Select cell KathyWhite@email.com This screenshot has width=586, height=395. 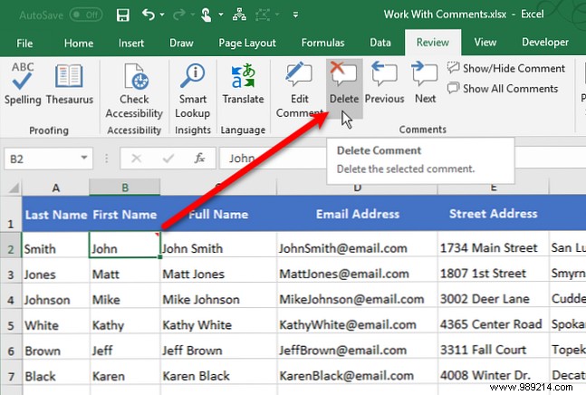point(357,321)
